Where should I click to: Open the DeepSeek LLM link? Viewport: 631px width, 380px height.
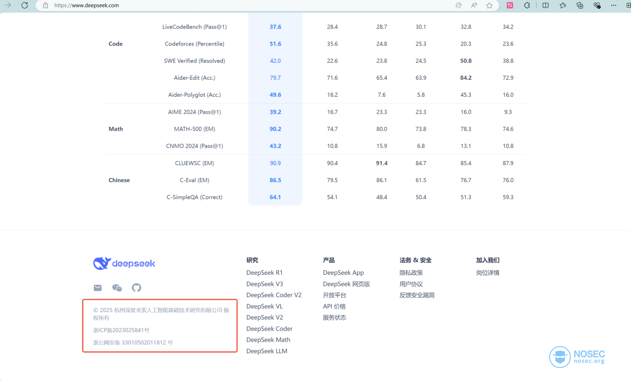(267, 351)
